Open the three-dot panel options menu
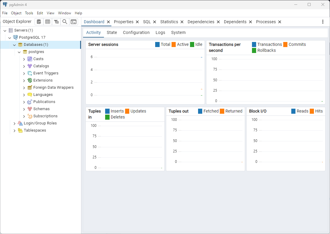This screenshot has width=330, height=234. 323,22
